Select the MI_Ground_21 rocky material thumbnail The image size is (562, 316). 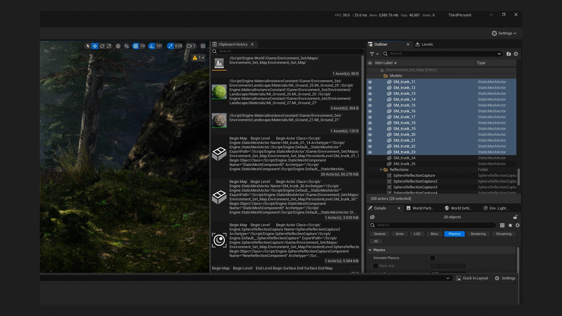click(x=219, y=121)
